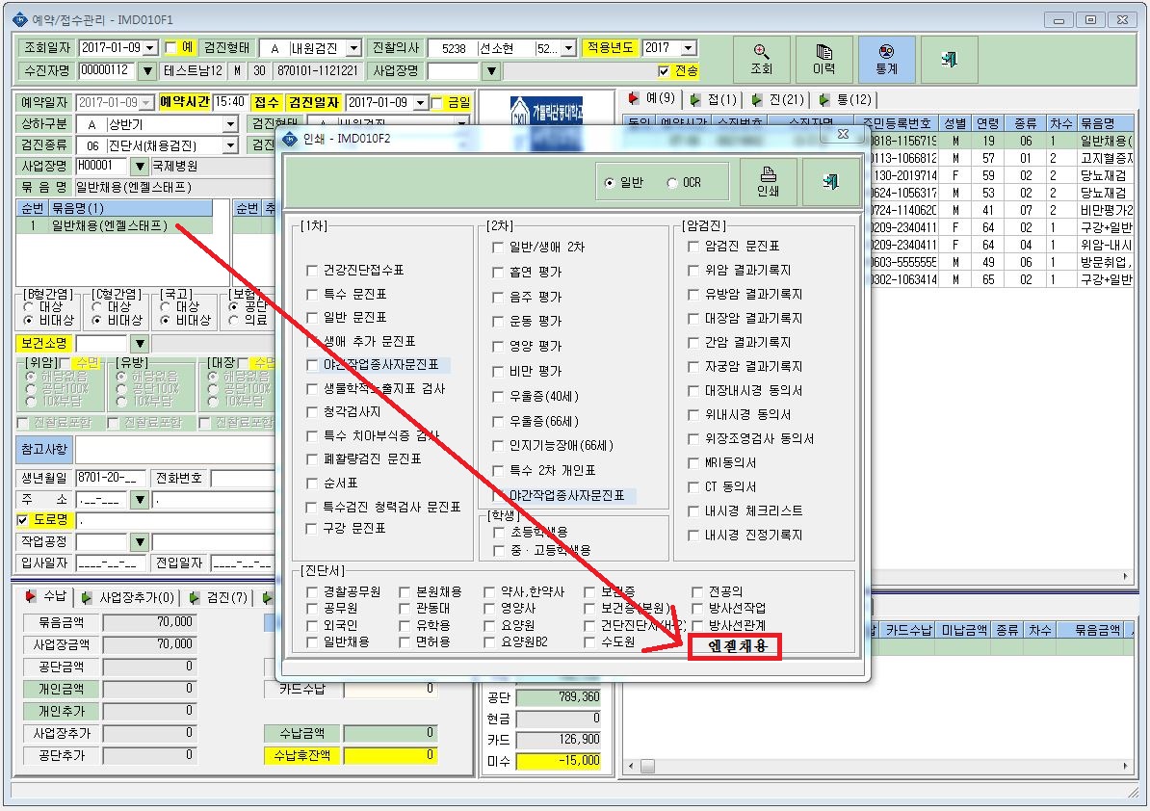Select the OCR radio button
Image resolution: width=1150 pixels, height=811 pixels.
672,183
